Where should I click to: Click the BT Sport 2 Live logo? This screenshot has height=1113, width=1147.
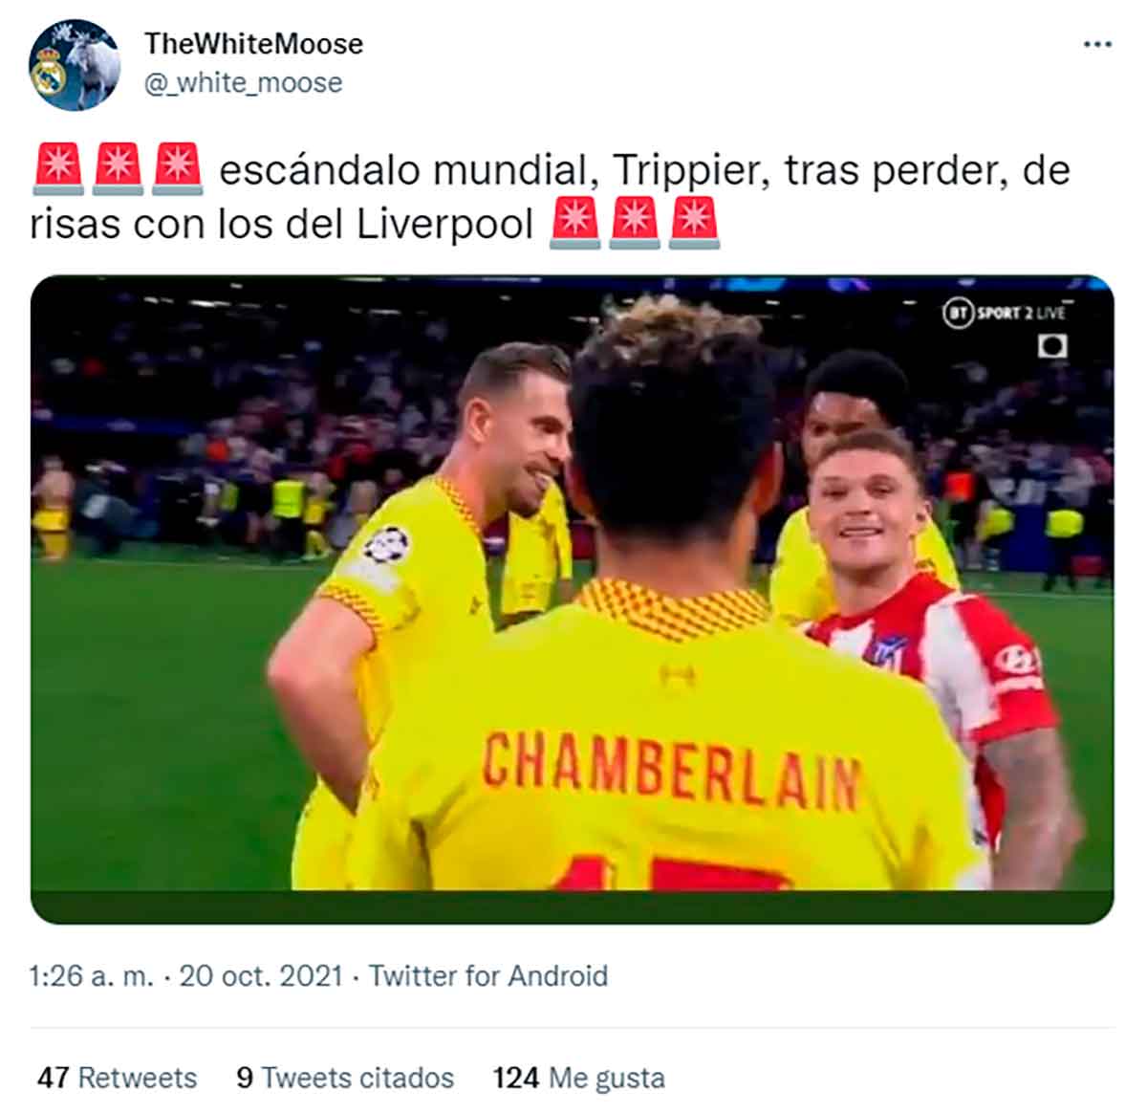(1004, 313)
